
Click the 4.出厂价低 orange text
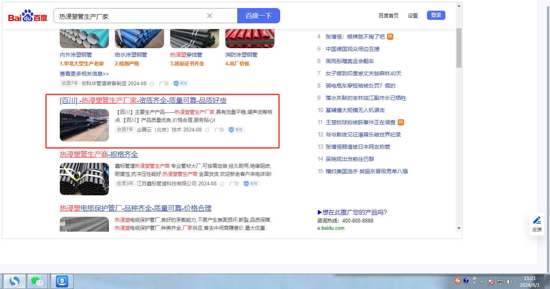(237, 63)
